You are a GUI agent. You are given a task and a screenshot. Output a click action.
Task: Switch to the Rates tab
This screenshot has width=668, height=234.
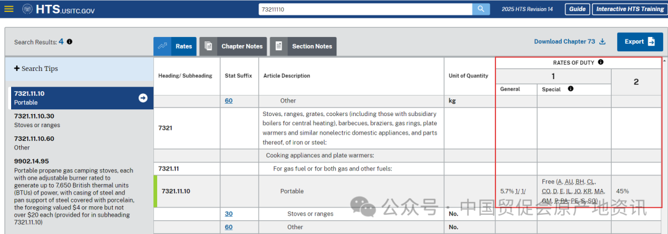(x=175, y=46)
